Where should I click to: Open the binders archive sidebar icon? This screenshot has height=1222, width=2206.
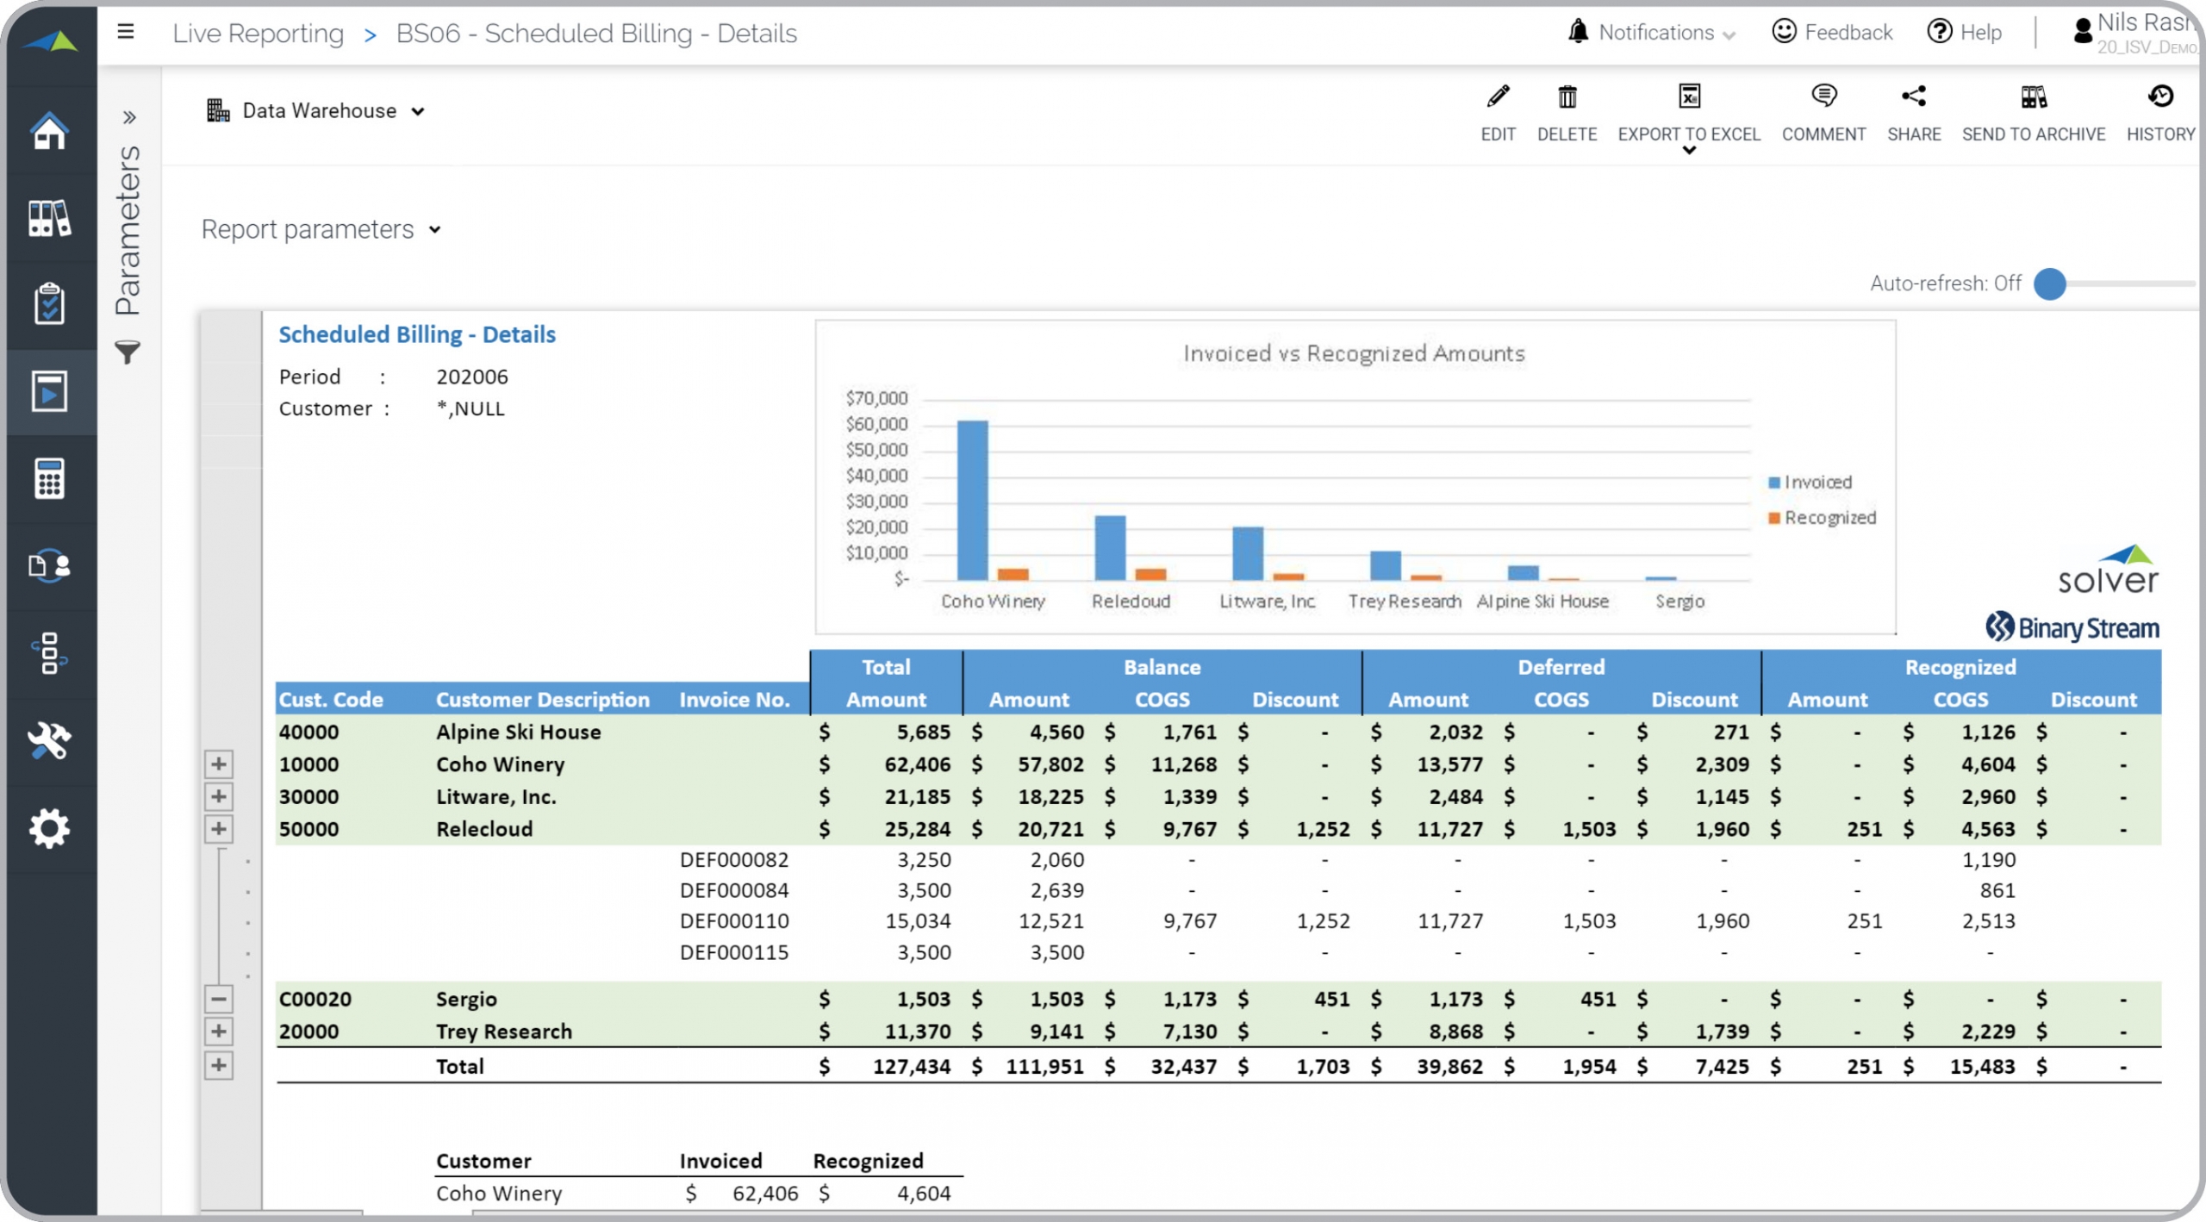coord(49,218)
